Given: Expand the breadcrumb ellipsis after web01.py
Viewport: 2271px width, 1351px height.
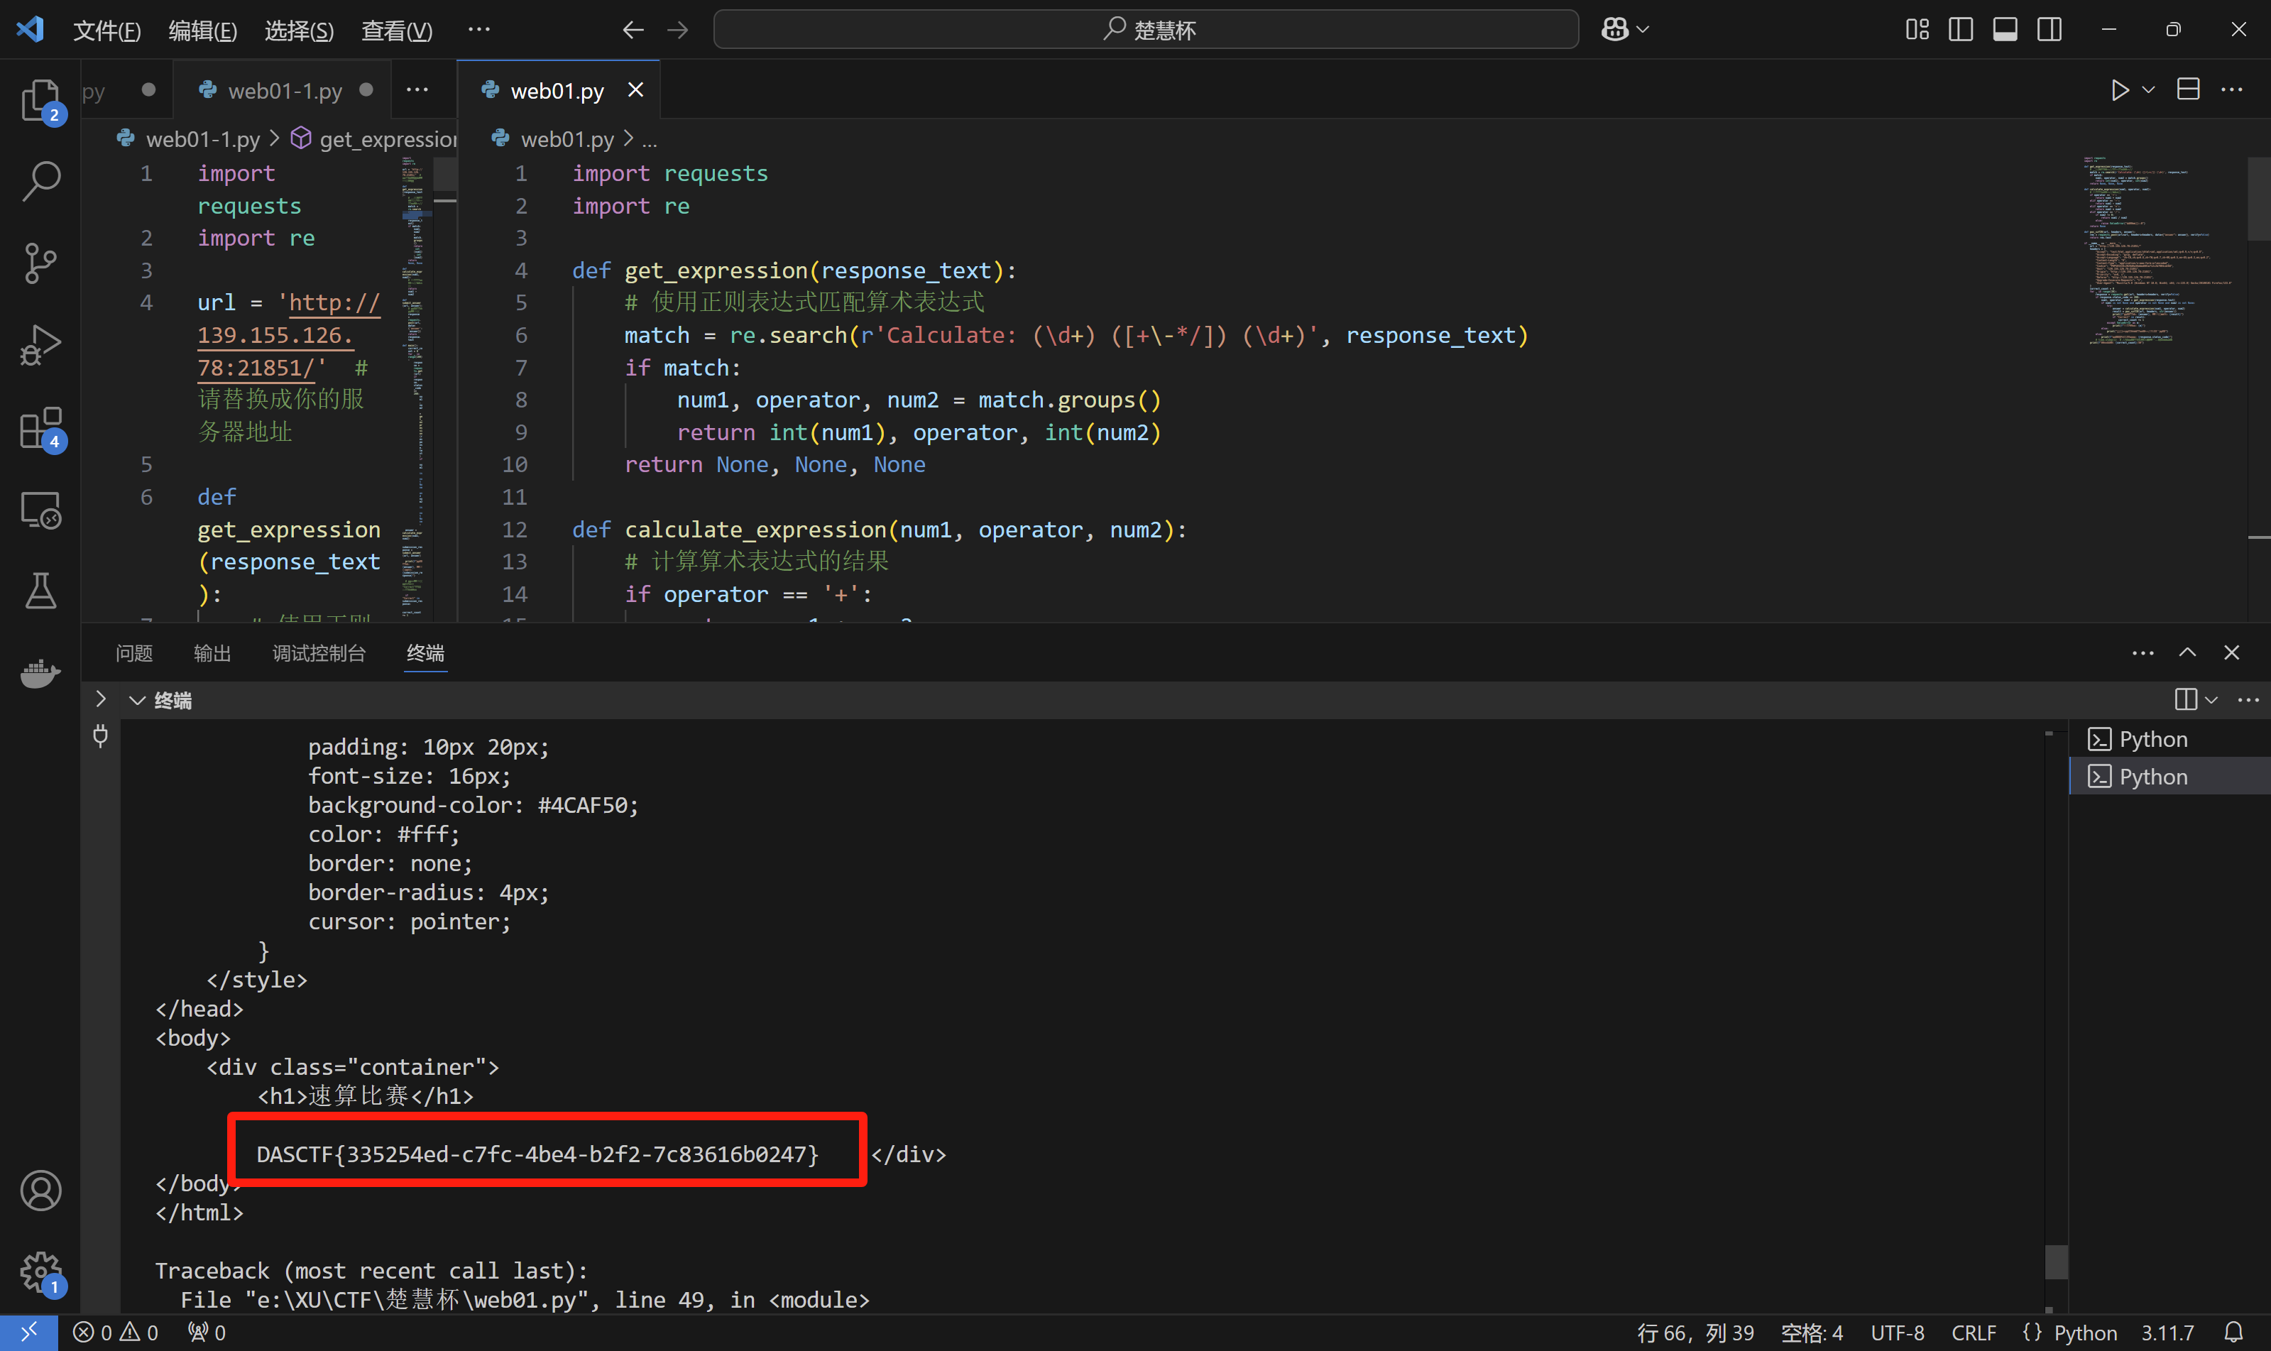Looking at the screenshot, I should click(649, 139).
